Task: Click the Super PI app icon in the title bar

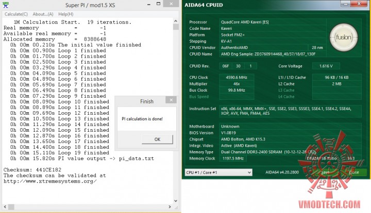Action: click(6, 5)
